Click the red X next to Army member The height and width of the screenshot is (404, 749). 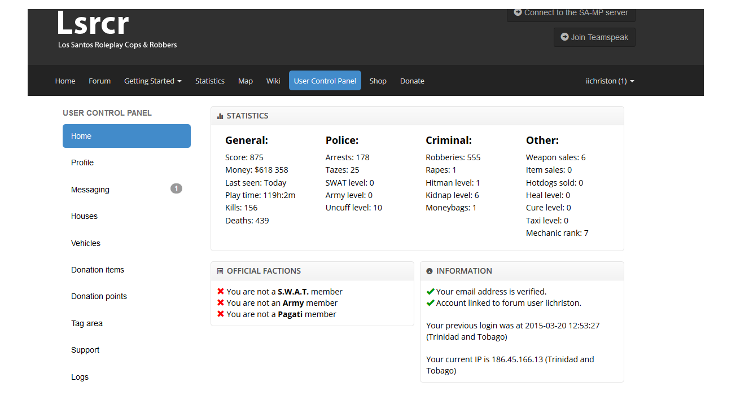(x=221, y=303)
